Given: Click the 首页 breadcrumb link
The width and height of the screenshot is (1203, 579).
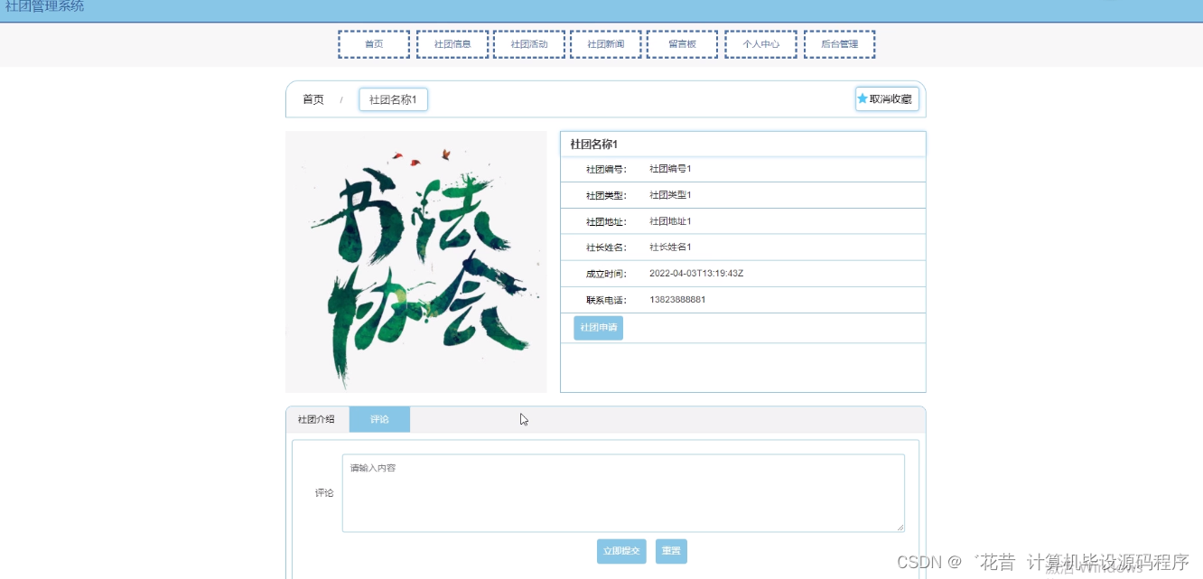Looking at the screenshot, I should pyautogui.click(x=313, y=99).
